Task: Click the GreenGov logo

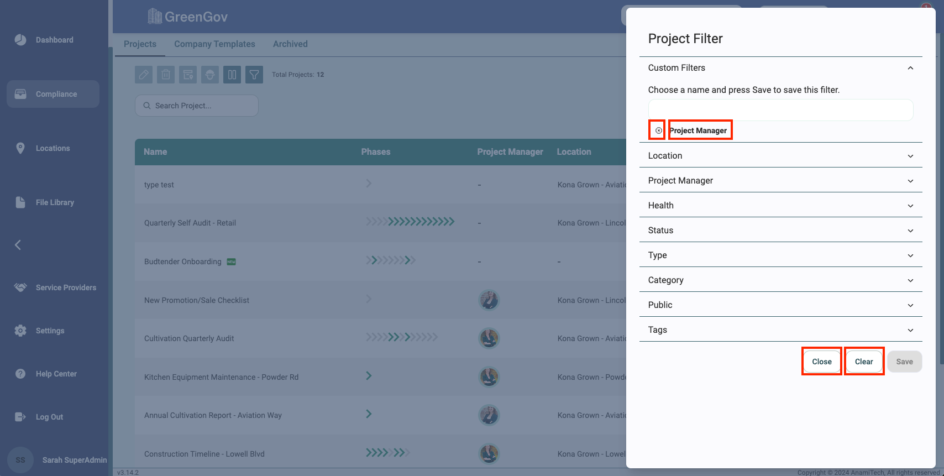Action: tap(188, 17)
